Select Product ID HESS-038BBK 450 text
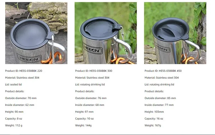The width and height of the screenshot is (215, 135). coord(163,71)
